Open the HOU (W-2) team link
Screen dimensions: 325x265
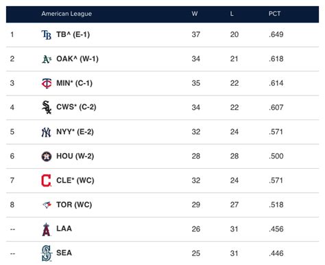point(75,156)
